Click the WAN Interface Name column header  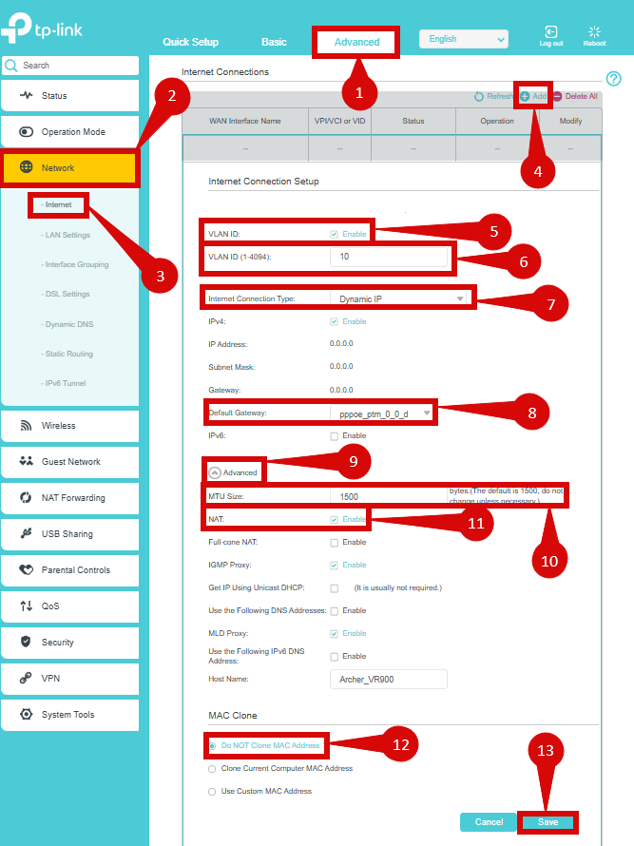pyautogui.click(x=245, y=121)
